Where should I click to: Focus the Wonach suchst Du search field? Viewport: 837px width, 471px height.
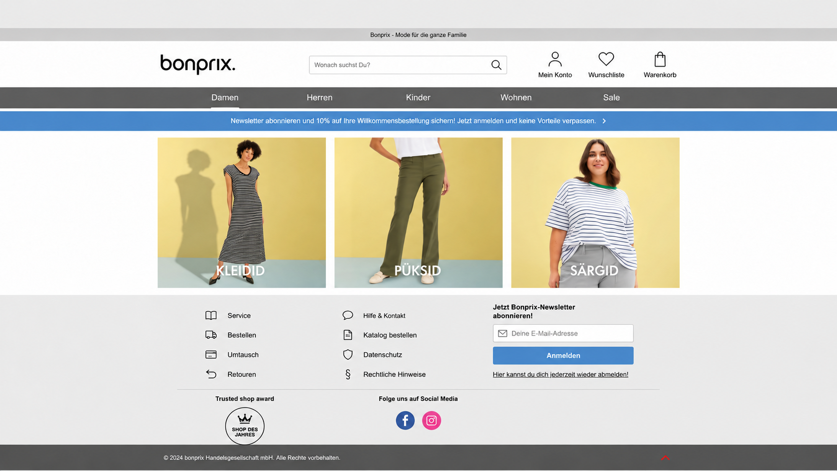tap(408, 65)
